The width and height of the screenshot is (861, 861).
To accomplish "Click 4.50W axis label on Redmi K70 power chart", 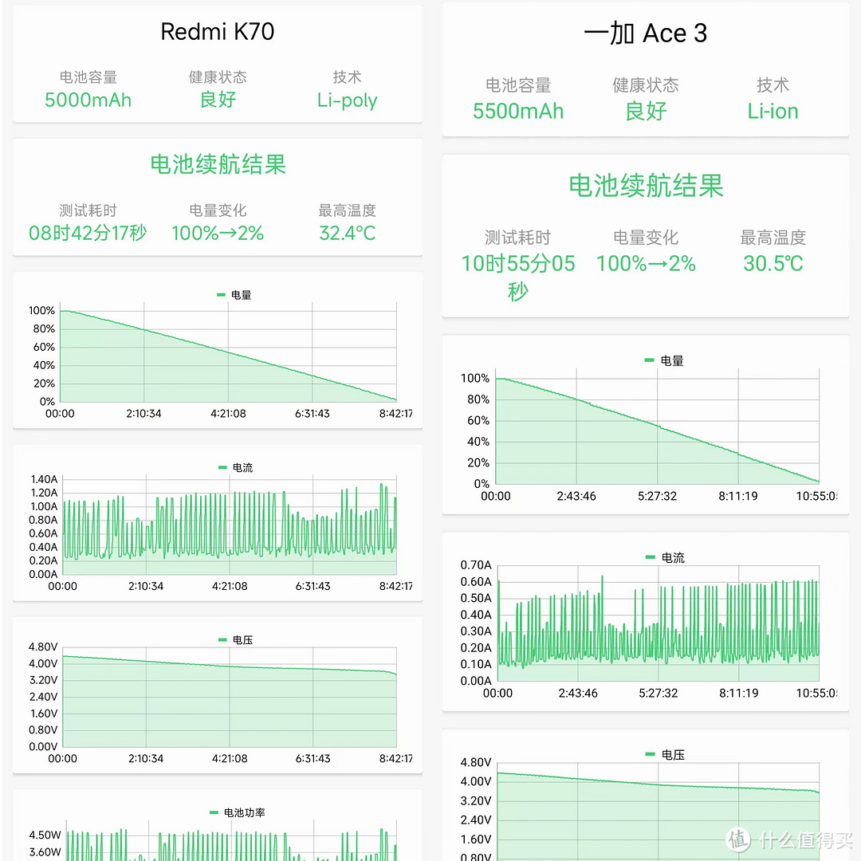I will click(45, 835).
